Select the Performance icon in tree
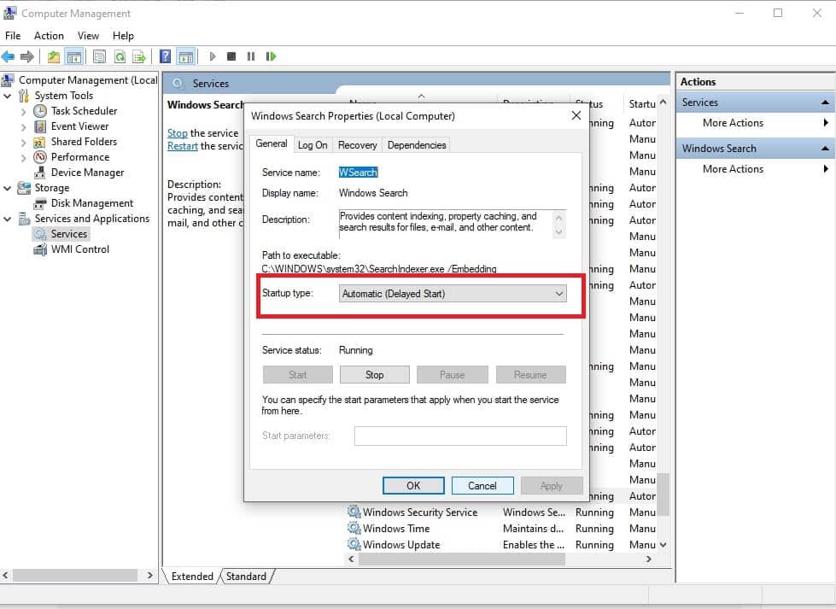Screen dimensions: 836x609 coord(40,157)
